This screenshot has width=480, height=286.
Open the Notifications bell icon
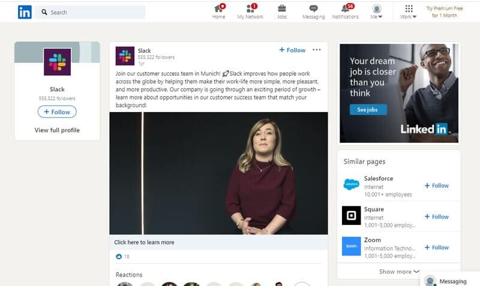point(346,11)
